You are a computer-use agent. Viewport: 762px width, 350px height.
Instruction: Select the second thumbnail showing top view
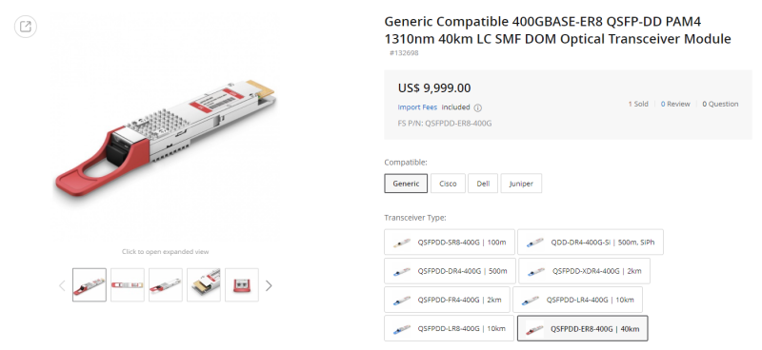pyautogui.click(x=128, y=285)
